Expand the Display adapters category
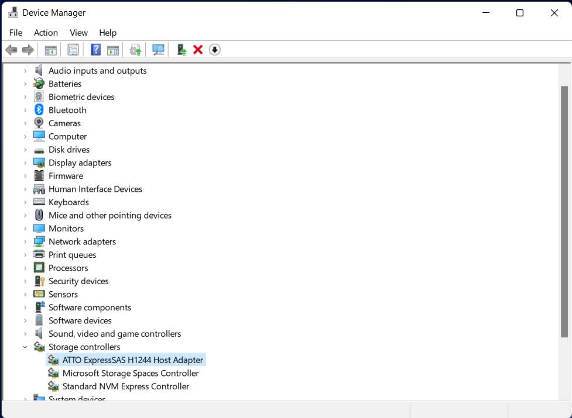This screenshot has height=418, width=572. 25,163
